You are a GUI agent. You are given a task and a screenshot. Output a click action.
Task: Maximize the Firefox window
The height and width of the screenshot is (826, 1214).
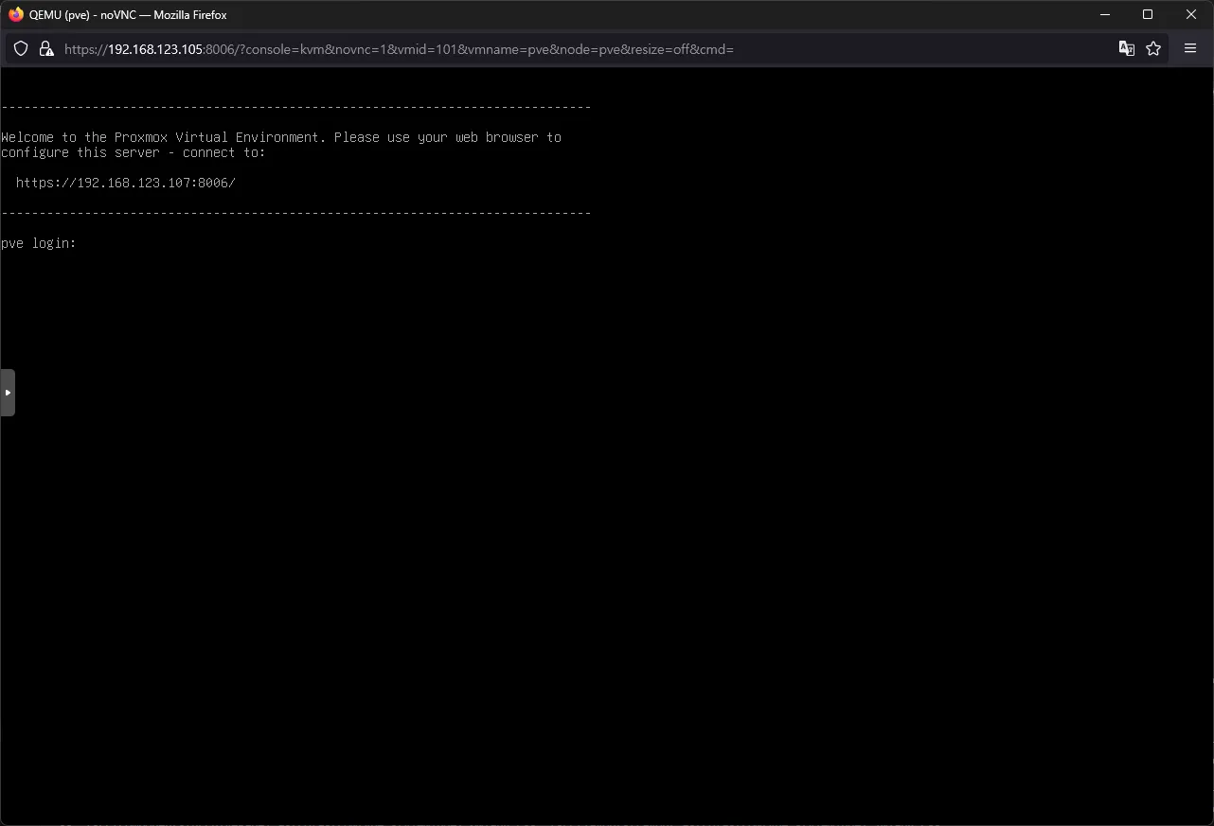(x=1148, y=14)
